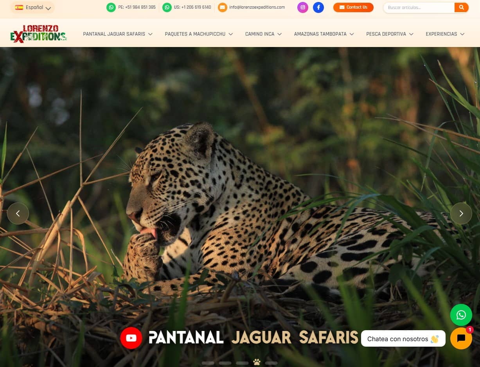The width and height of the screenshot is (480, 367).
Task: Go to previous slide arrow
Action: pos(18,213)
